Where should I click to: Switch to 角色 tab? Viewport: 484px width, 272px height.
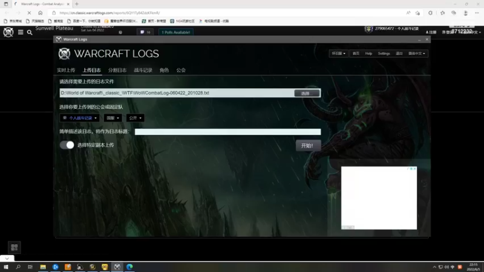click(164, 70)
